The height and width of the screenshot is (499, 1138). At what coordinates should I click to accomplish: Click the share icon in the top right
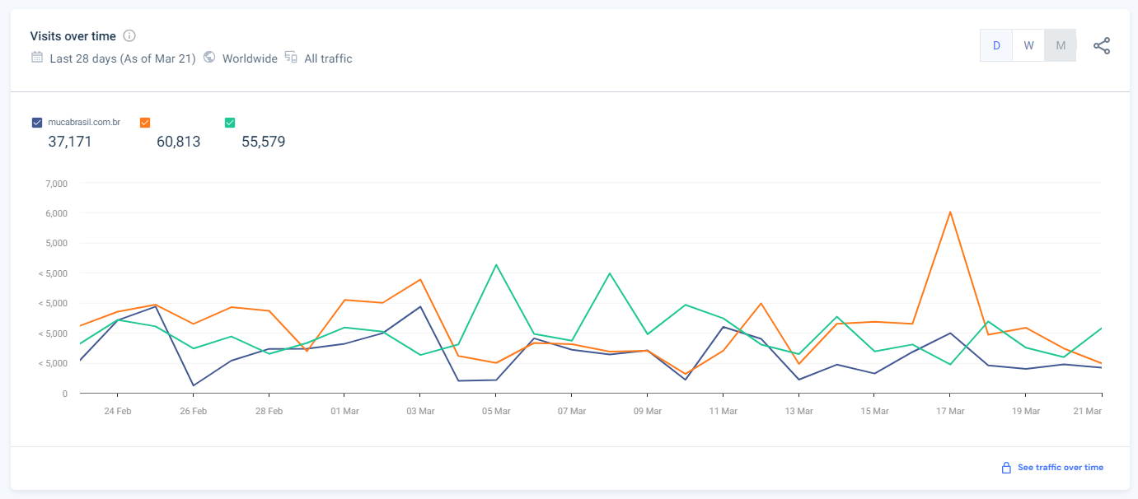point(1102,46)
